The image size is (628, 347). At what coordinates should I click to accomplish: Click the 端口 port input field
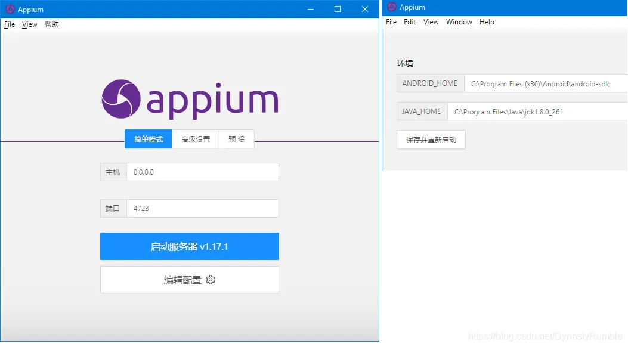pos(203,209)
